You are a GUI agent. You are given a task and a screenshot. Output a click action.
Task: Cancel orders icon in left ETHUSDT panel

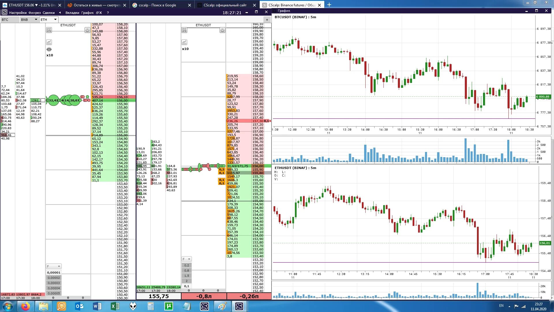click(x=49, y=30)
